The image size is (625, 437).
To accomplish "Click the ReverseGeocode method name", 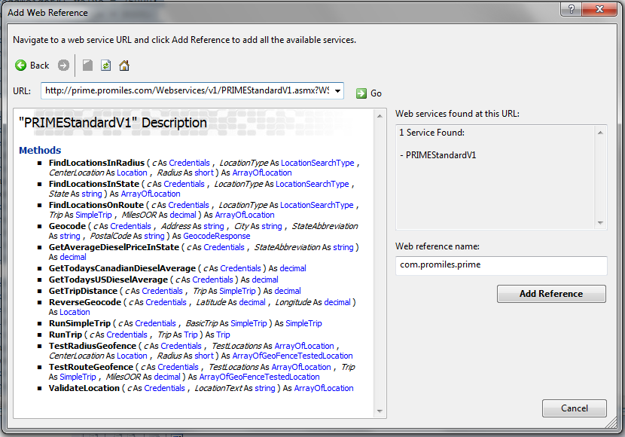I will 85,302.
